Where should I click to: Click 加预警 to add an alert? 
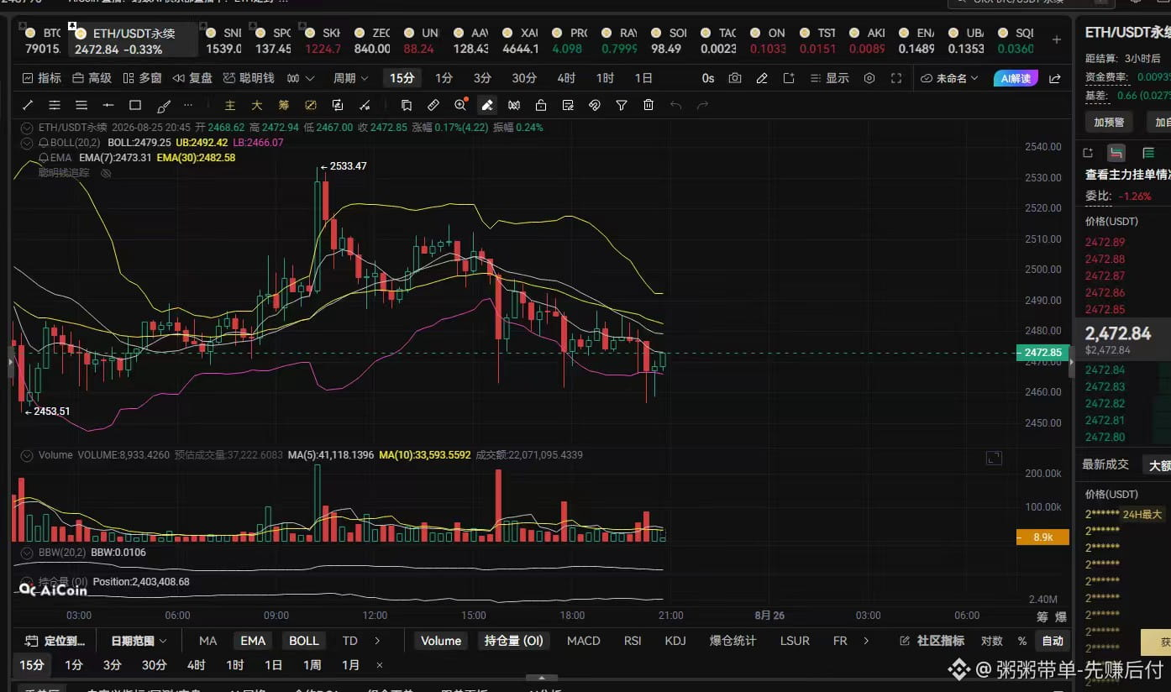click(x=1109, y=123)
